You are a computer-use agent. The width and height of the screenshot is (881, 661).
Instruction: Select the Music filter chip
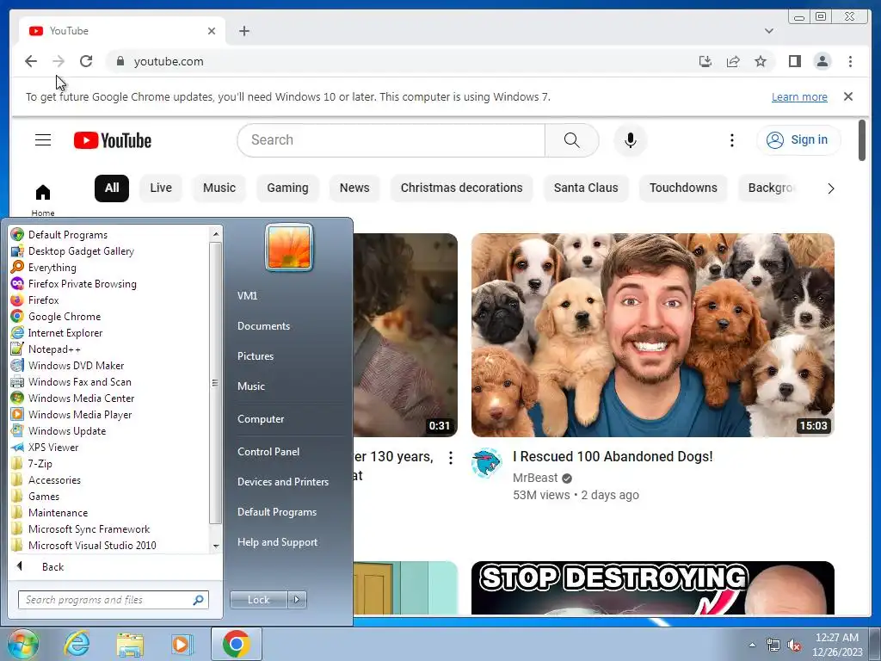click(x=219, y=188)
